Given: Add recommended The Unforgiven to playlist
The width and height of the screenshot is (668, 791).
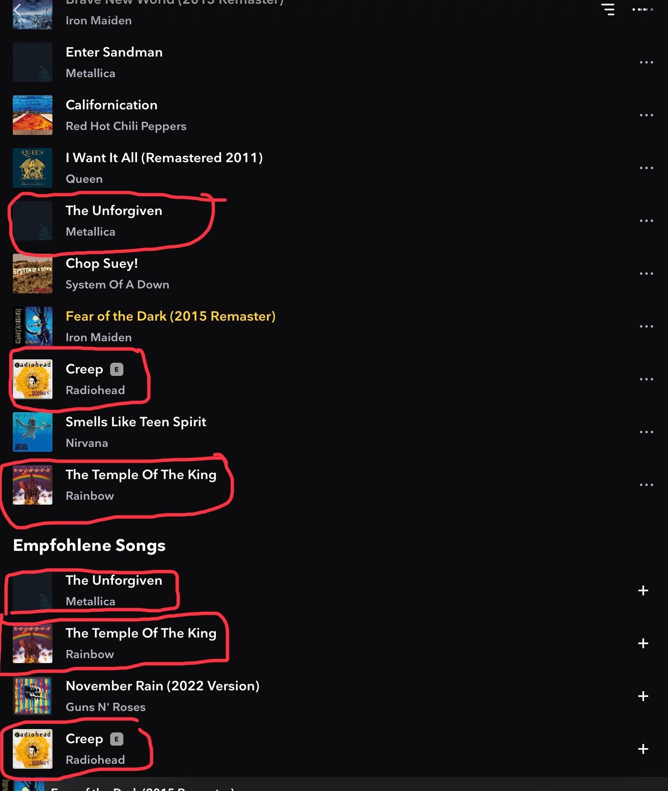Looking at the screenshot, I should (643, 590).
